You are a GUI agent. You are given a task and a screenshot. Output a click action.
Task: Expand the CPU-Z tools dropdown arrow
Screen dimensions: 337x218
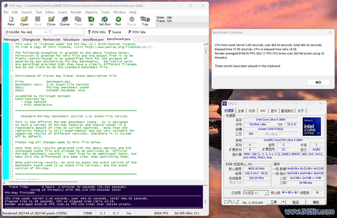[283, 202]
